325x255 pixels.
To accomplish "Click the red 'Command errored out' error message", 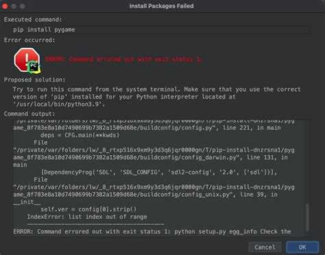I will pos(123,59).
